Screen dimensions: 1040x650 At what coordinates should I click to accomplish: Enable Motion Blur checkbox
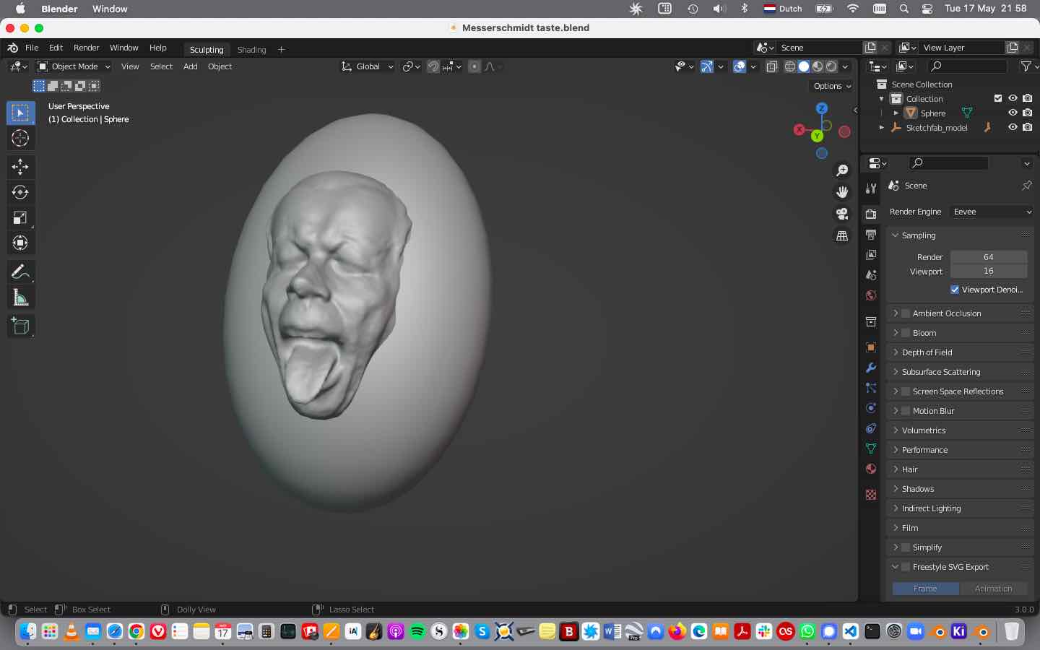click(906, 411)
